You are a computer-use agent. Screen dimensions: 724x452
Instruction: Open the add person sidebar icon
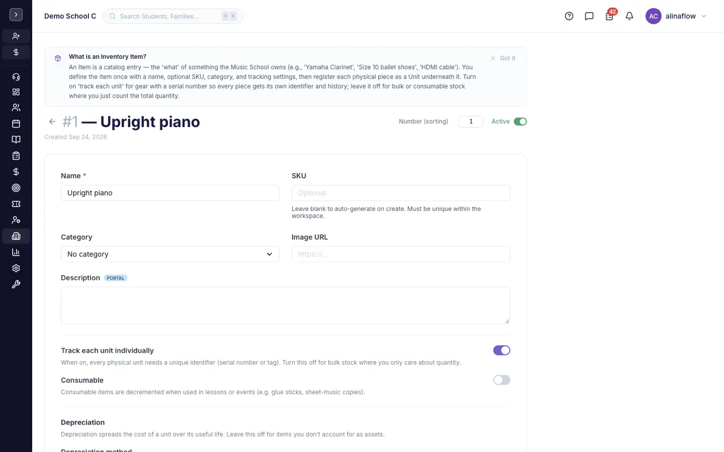pos(16,36)
